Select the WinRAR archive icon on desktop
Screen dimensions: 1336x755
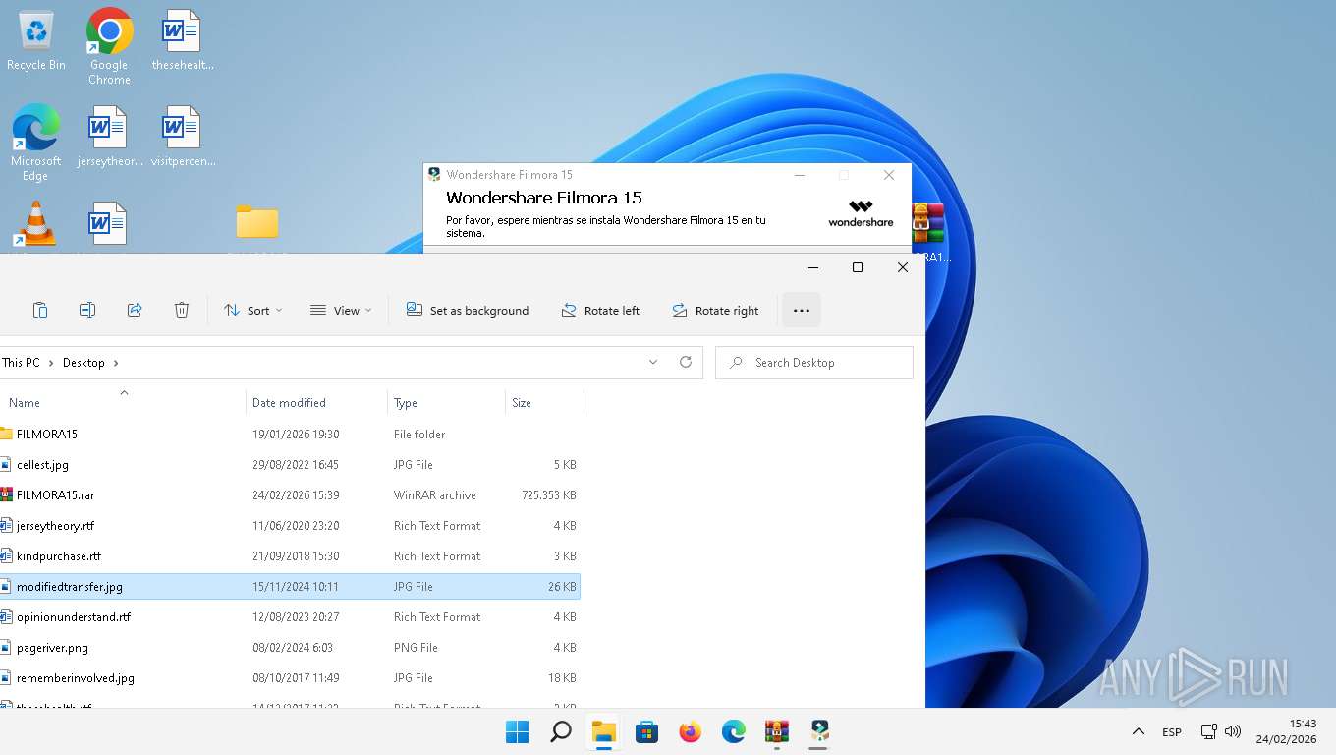click(928, 224)
